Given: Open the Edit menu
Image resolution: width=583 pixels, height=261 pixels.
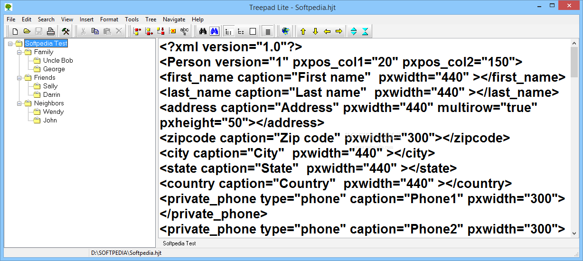Looking at the screenshot, I should click(27, 19).
